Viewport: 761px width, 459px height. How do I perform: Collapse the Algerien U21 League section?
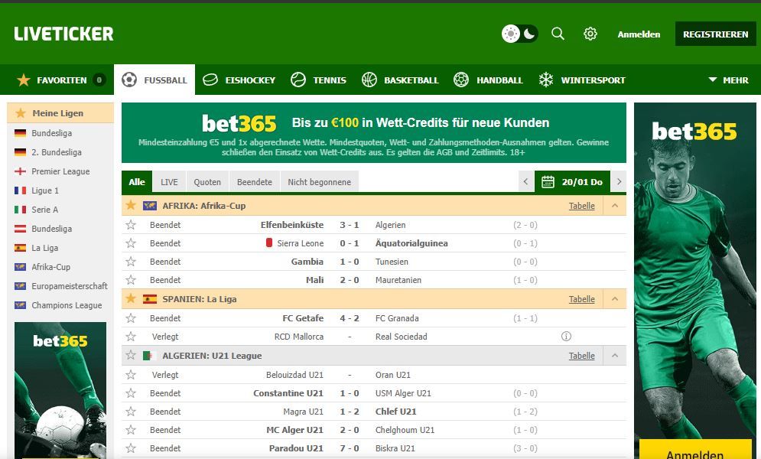click(x=615, y=356)
